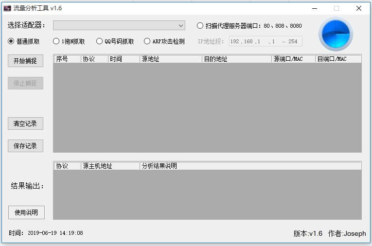The height and width of the screenshot is (246, 372).
Task: Open the 使用说明 help button
Action: tap(26, 212)
